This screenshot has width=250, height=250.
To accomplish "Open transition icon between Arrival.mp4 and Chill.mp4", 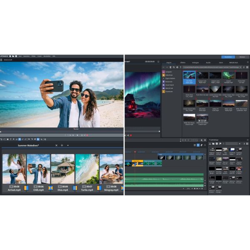I will coord(26,188).
